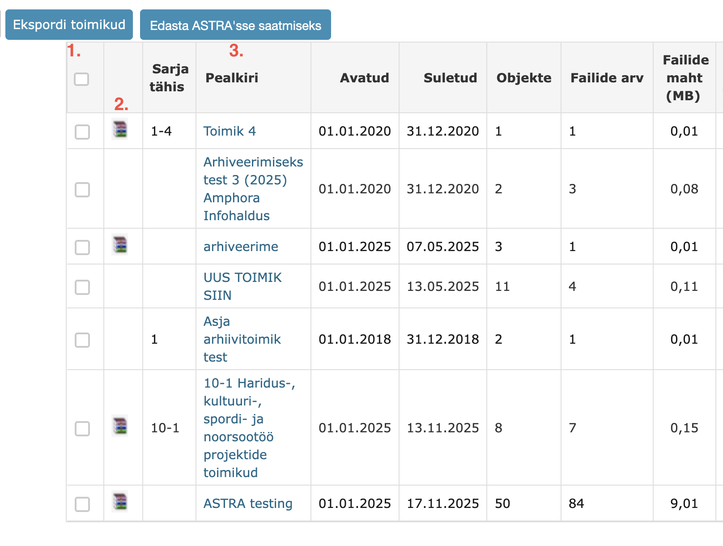Click the archive icon in Toimik 4 row
723x546 pixels.
(119, 129)
